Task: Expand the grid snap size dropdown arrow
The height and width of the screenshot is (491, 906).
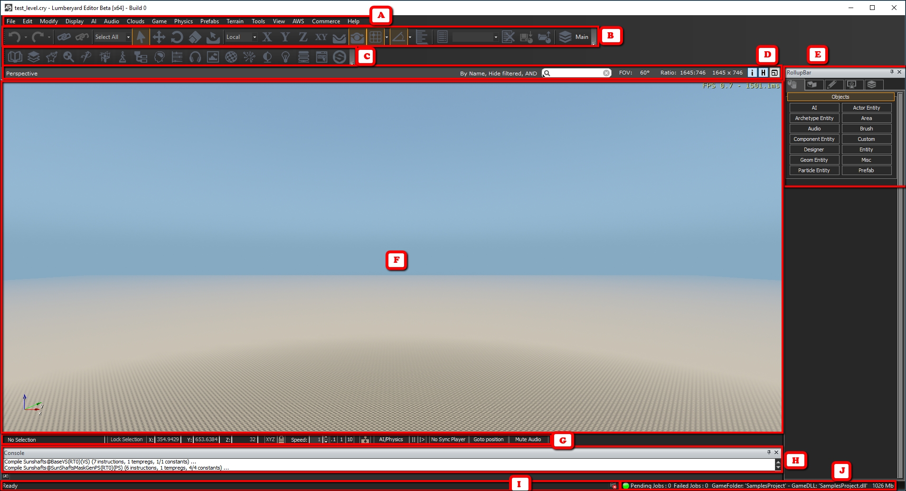Action: tap(387, 37)
